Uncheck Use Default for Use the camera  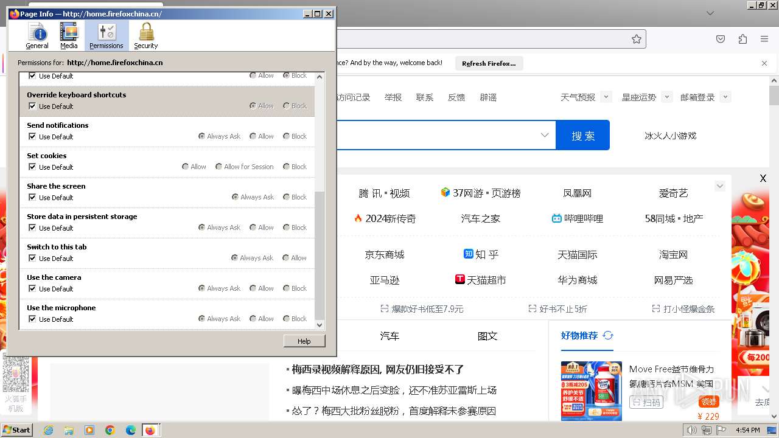[x=32, y=288]
